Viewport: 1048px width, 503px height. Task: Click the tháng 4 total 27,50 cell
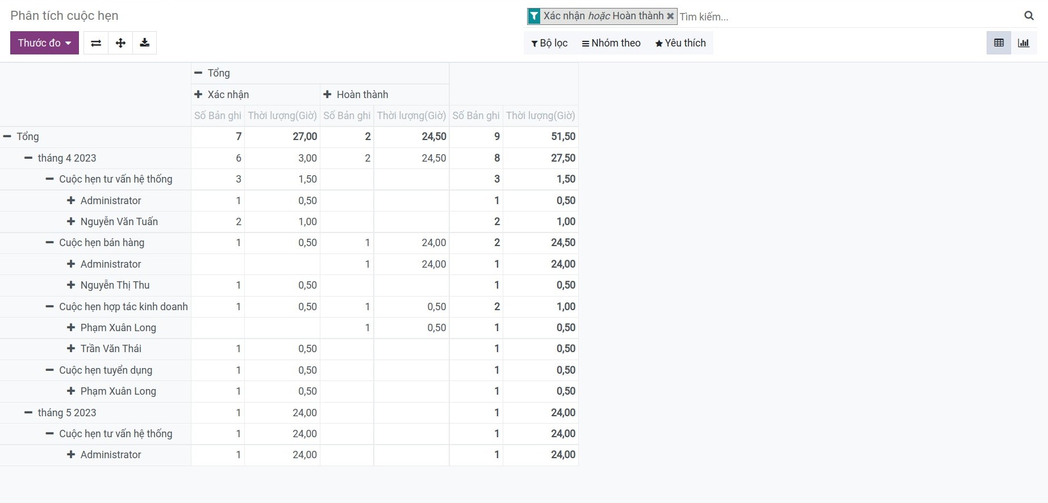[x=540, y=158]
